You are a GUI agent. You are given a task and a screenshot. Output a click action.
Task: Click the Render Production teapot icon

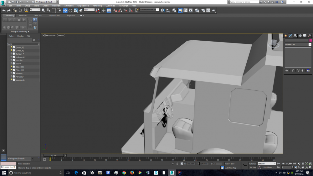213,10
